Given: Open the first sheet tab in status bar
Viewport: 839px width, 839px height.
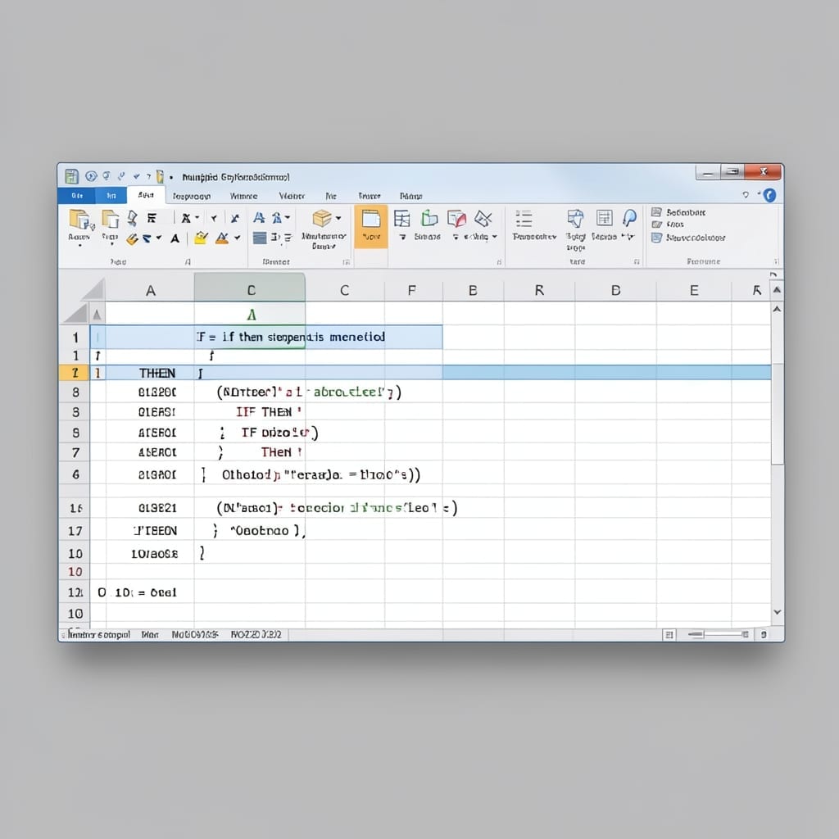Looking at the screenshot, I should point(99,635).
